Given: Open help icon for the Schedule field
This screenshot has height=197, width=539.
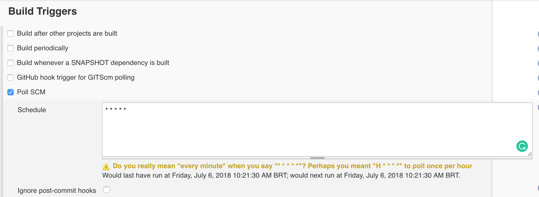Looking at the screenshot, I should [x=538, y=107].
